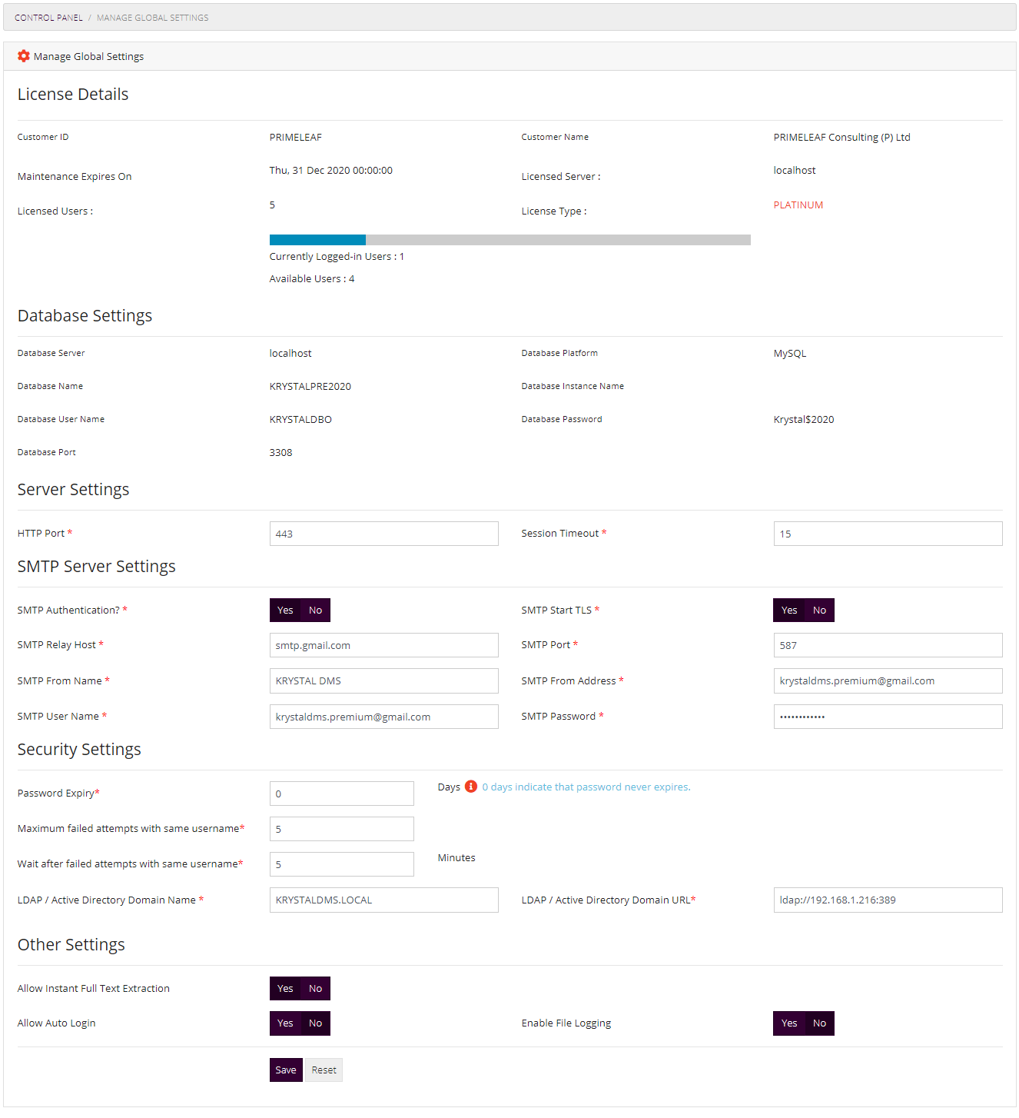The width and height of the screenshot is (1019, 1118).
Task: Enable Allow Auto Login with Yes
Action: click(x=285, y=1023)
